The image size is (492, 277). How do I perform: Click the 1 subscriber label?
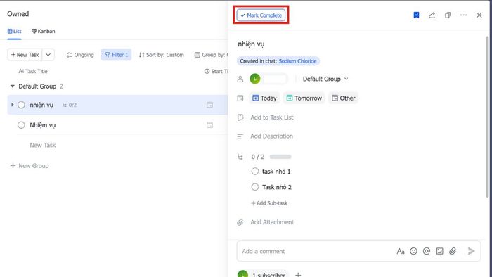268,275
